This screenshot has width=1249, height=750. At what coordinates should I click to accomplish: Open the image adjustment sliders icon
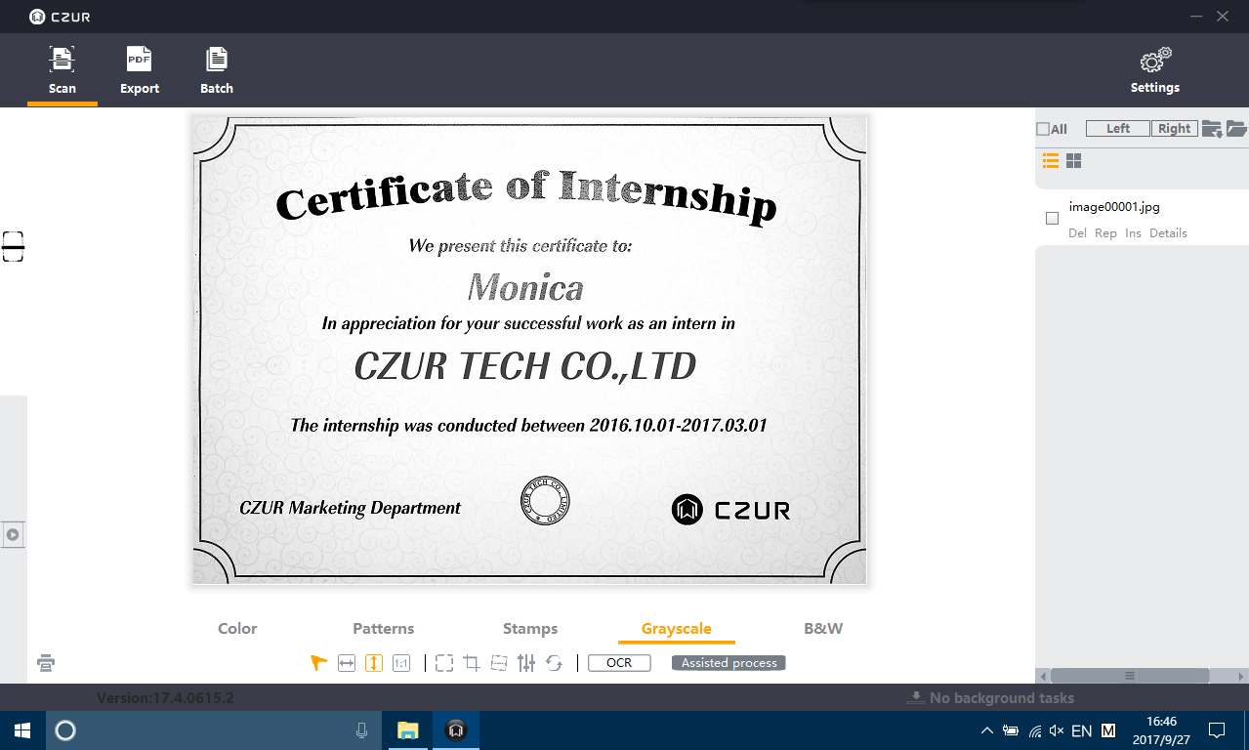[526, 663]
